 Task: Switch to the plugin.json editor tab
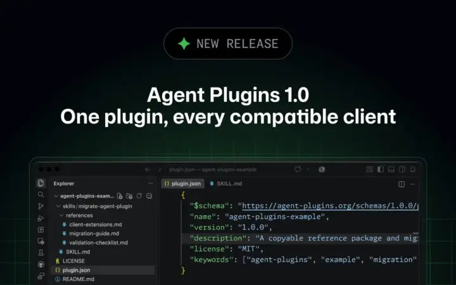tap(183, 184)
